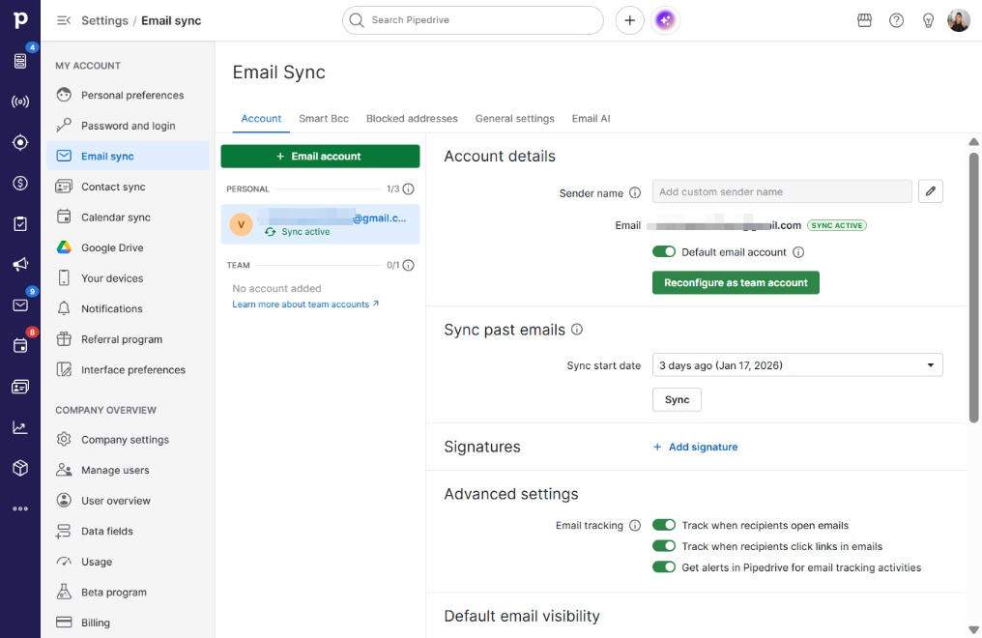
Task: Open Personal preferences settings
Action: pos(128,95)
